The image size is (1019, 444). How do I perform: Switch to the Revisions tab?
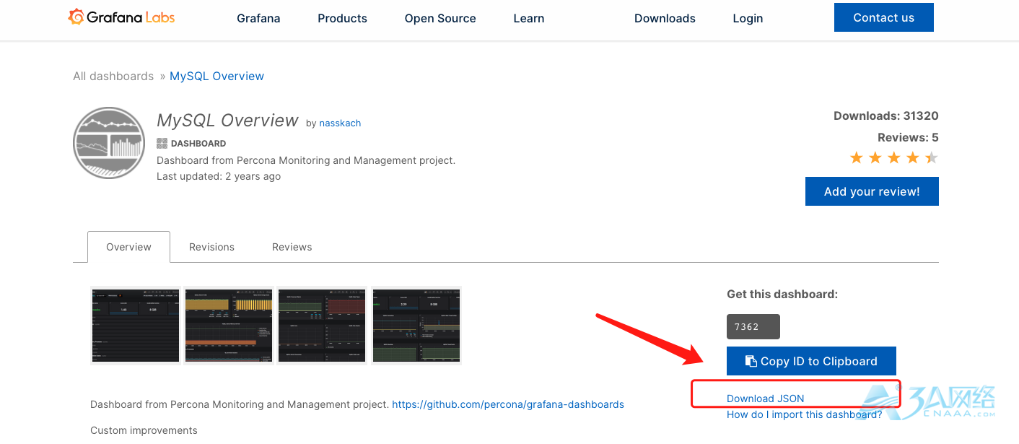click(211, 247)
